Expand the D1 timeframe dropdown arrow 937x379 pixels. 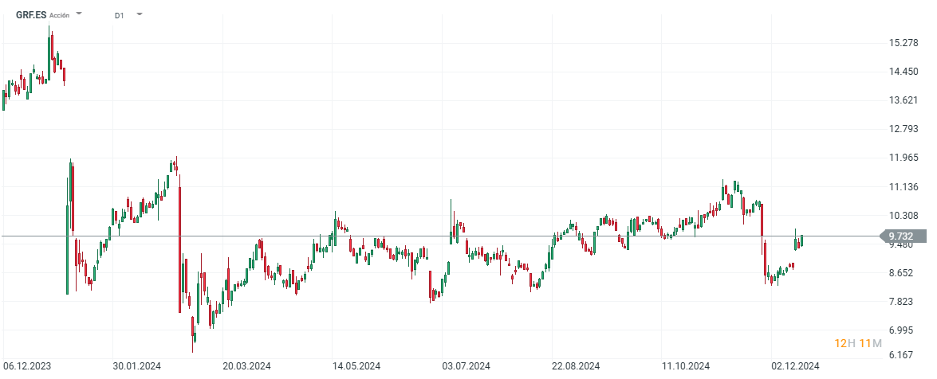pos(140,14)
